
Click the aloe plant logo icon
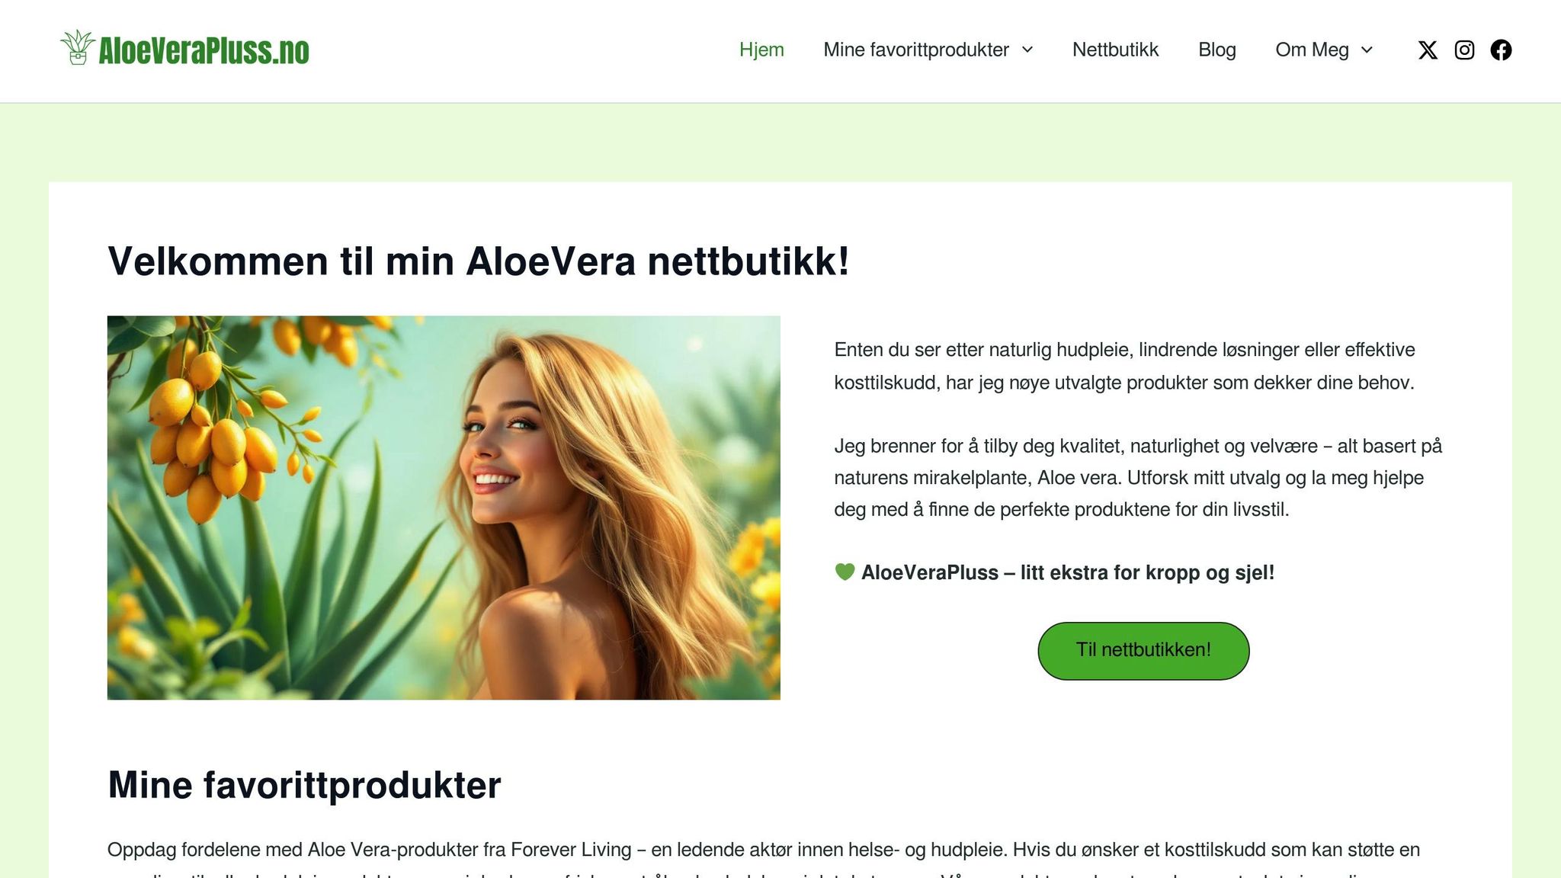[x=77, y=47]
